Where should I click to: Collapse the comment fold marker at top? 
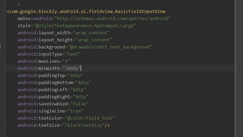click(x=5, y=4)
